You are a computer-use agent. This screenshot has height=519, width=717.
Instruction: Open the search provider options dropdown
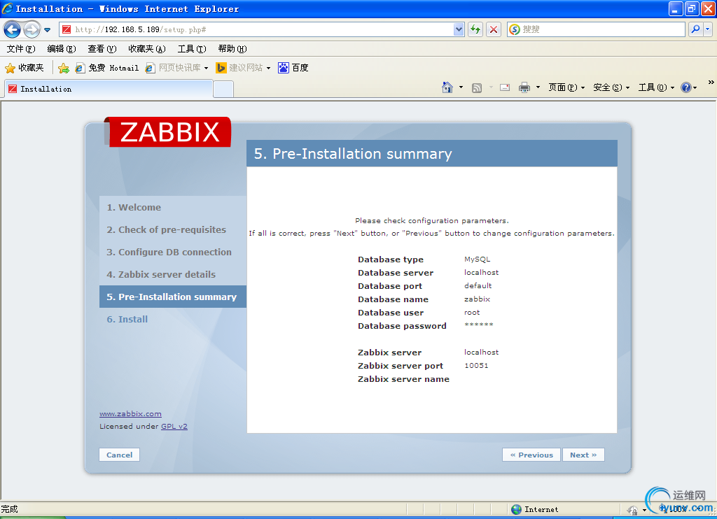click(708, 29)
